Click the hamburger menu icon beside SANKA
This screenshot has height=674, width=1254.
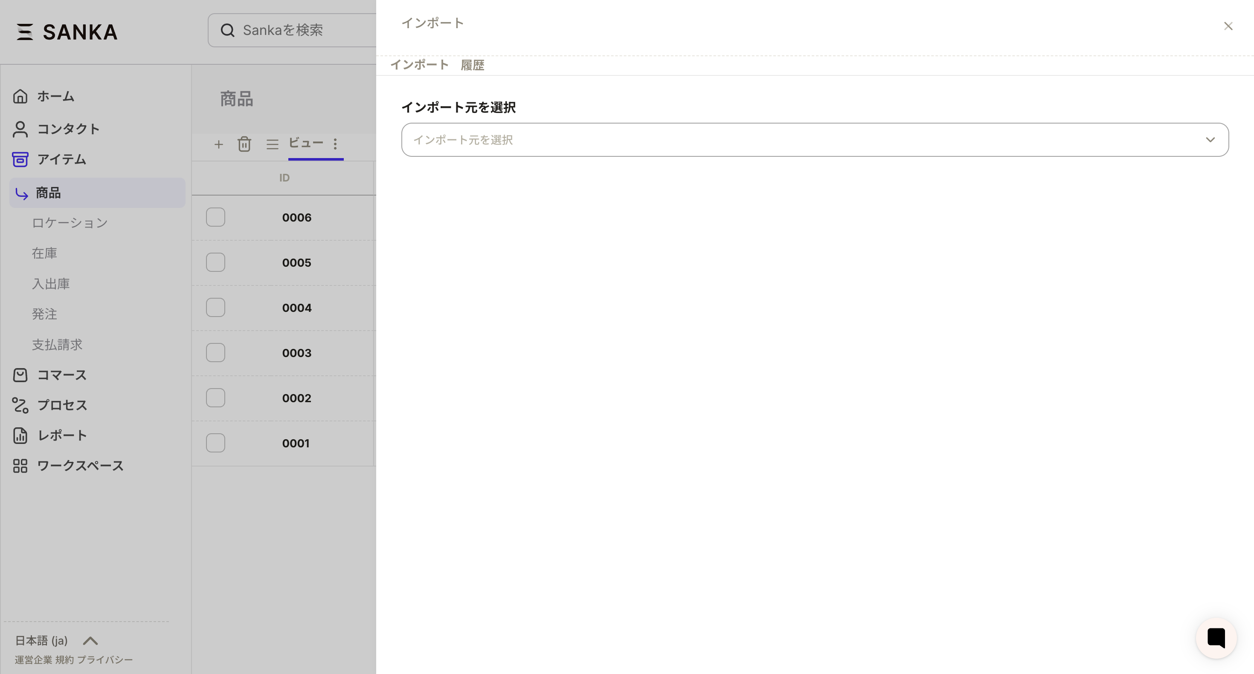[x=24, y=32]
